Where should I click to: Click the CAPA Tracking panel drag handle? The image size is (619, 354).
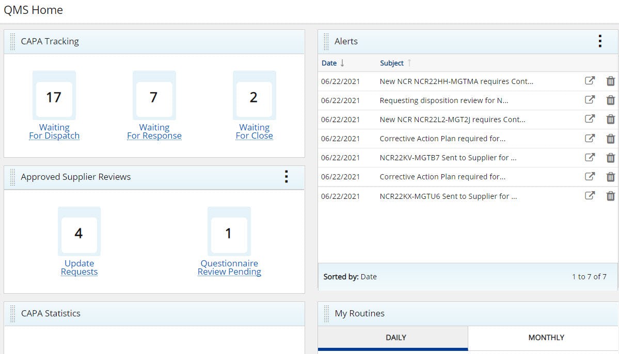click(11, 41)
